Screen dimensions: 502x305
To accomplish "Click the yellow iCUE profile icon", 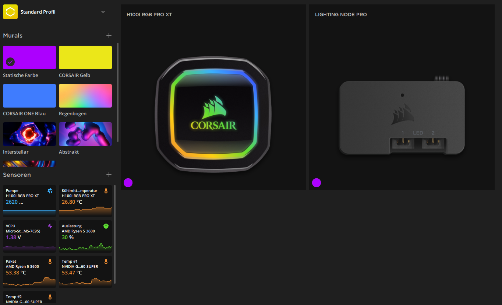I will pos(10,12).
